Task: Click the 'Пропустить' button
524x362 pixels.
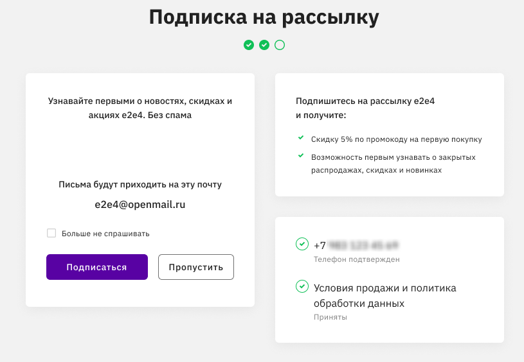Action: coord(196,267)
